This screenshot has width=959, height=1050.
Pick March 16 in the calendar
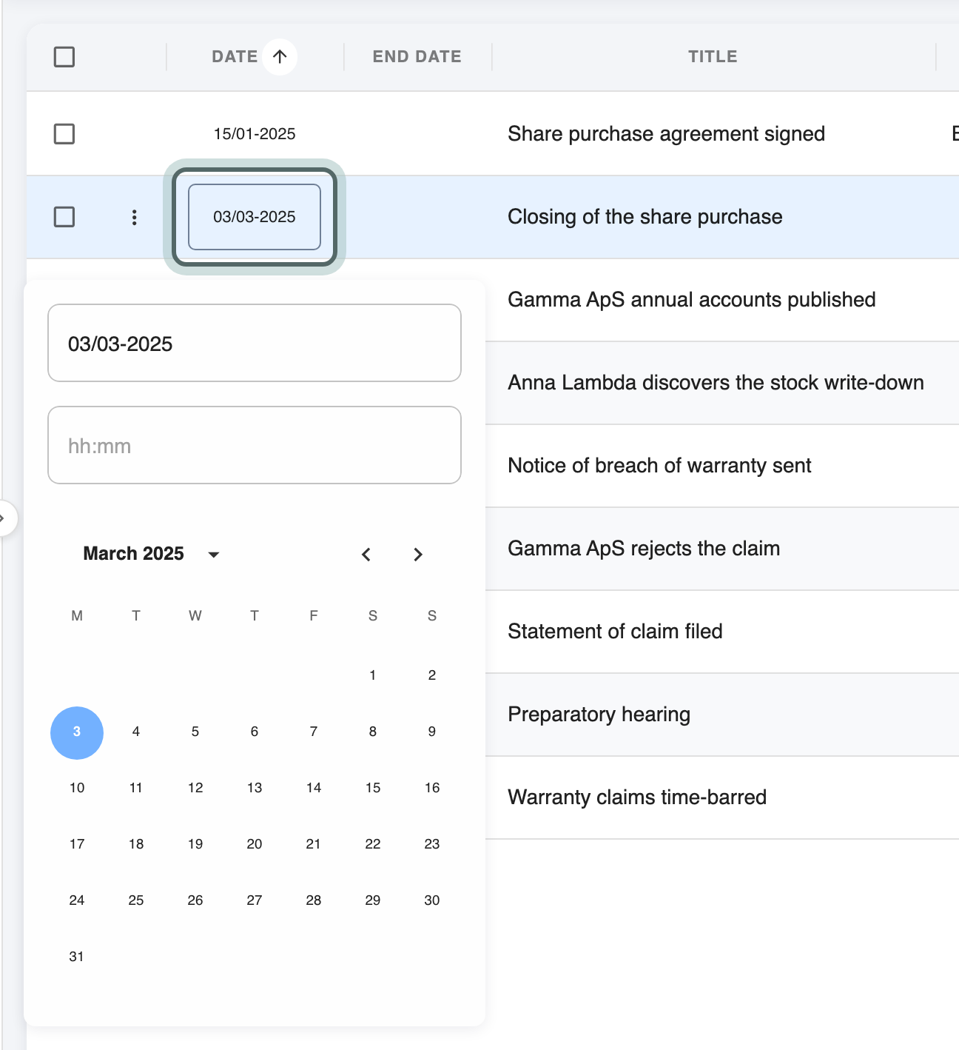coord(432,788)
